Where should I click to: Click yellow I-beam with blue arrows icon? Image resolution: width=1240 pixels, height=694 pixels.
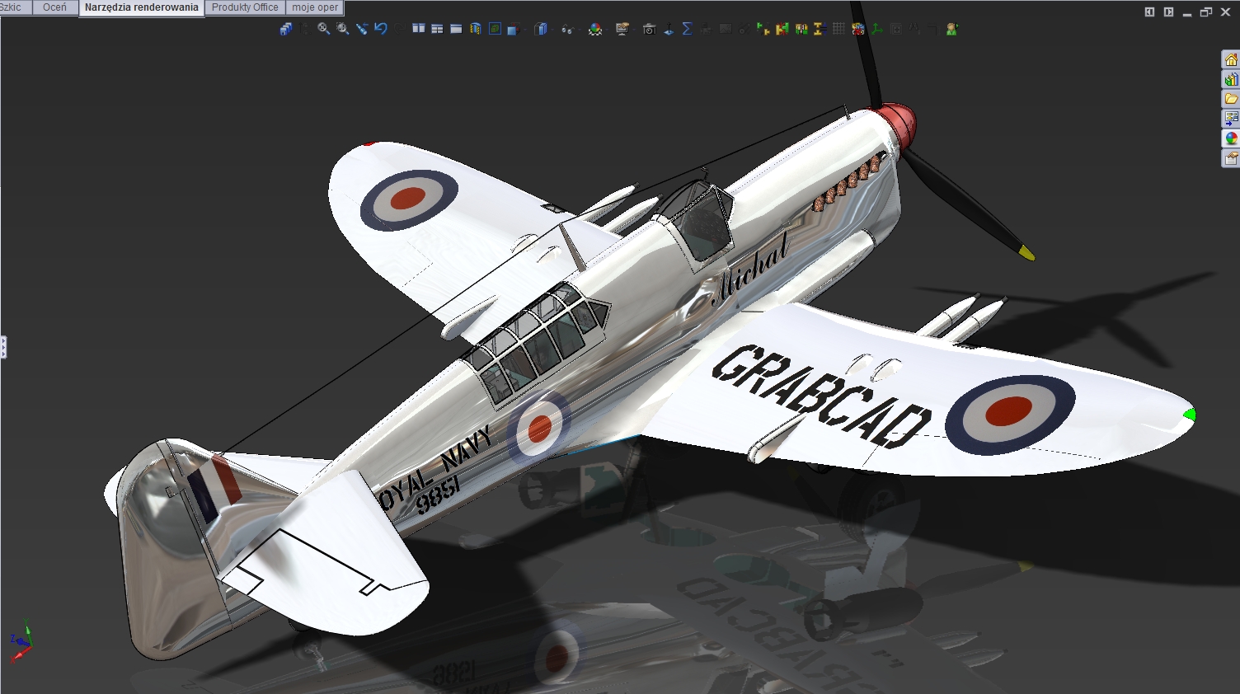coord(820,29)
